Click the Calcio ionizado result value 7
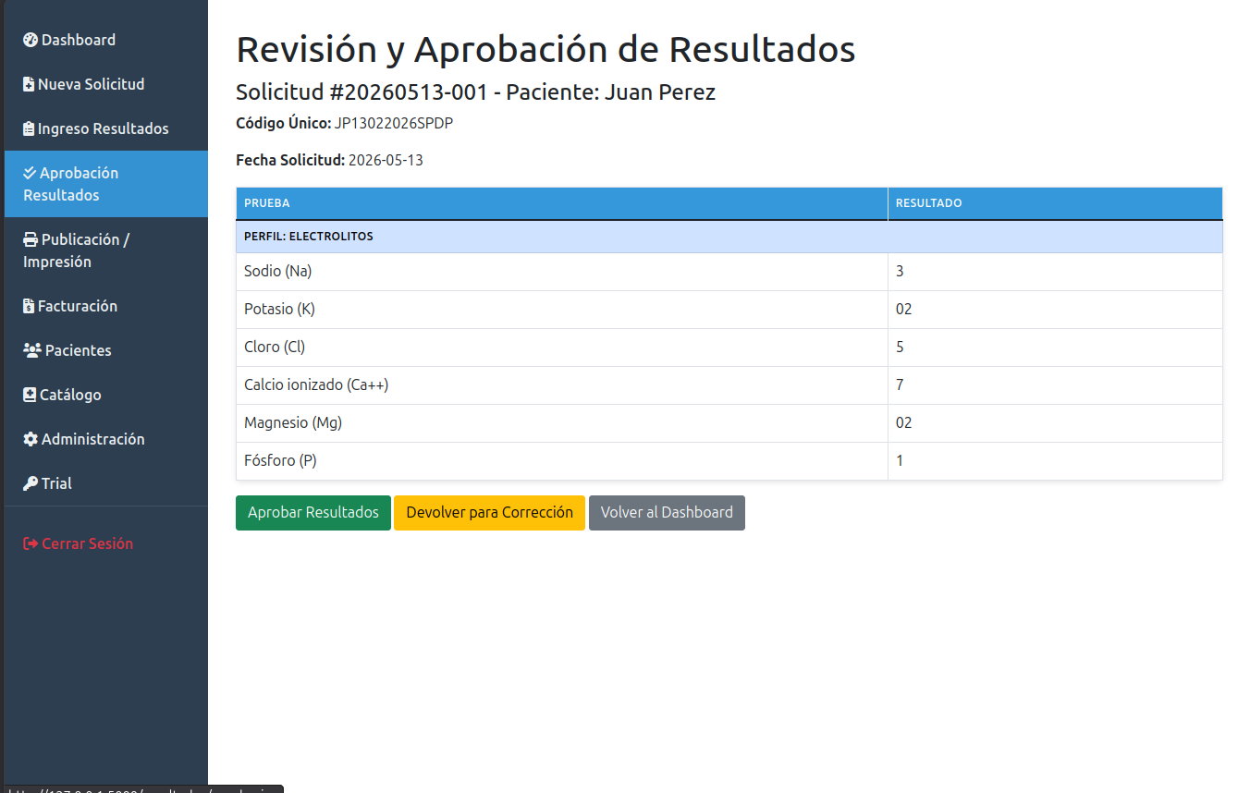The height and width of the screenshot is (793, 1250). point(900,384)
